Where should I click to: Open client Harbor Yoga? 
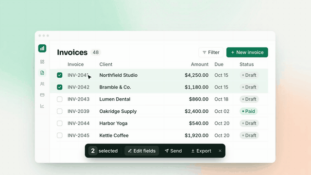click(113, 123)
